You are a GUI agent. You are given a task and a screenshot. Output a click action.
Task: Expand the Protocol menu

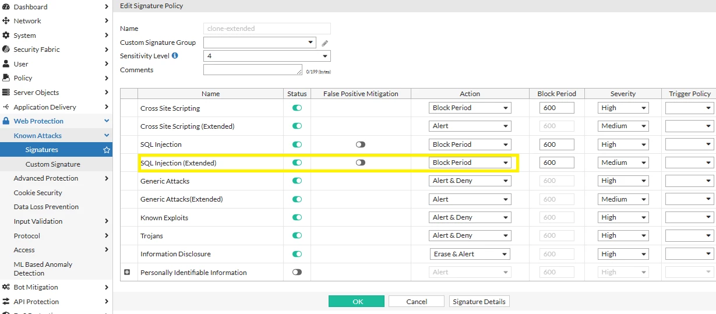(x=56, y=236)
